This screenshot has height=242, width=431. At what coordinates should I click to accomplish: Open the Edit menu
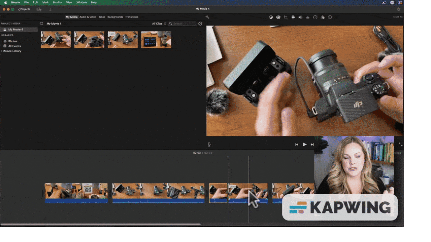tap(35, 2)
